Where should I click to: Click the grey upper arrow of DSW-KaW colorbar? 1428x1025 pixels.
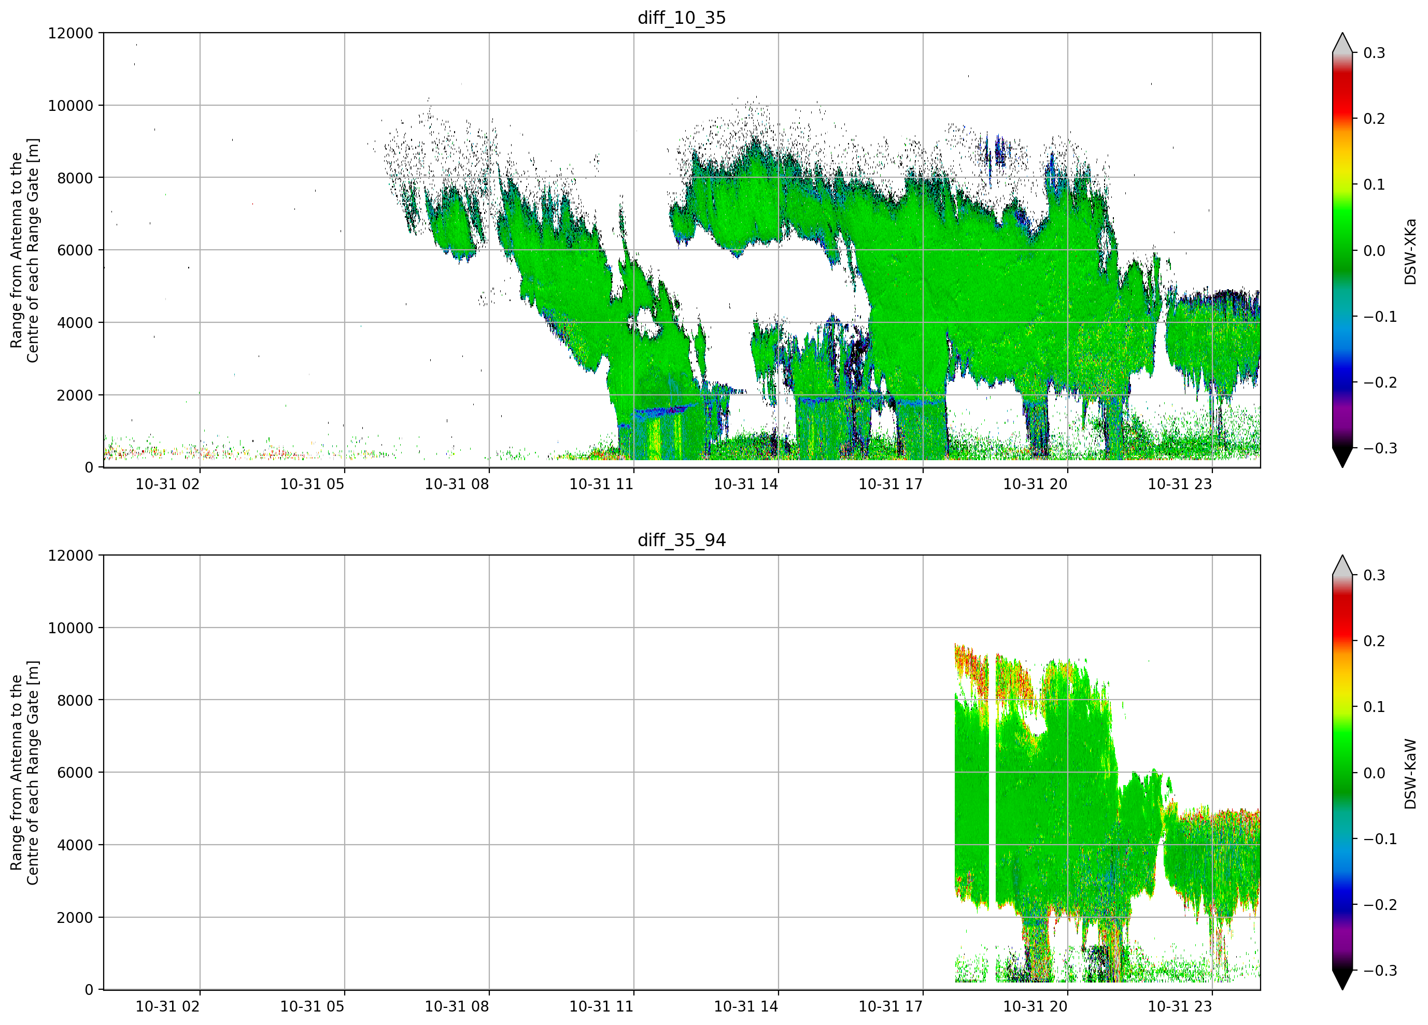point(1342,566)
